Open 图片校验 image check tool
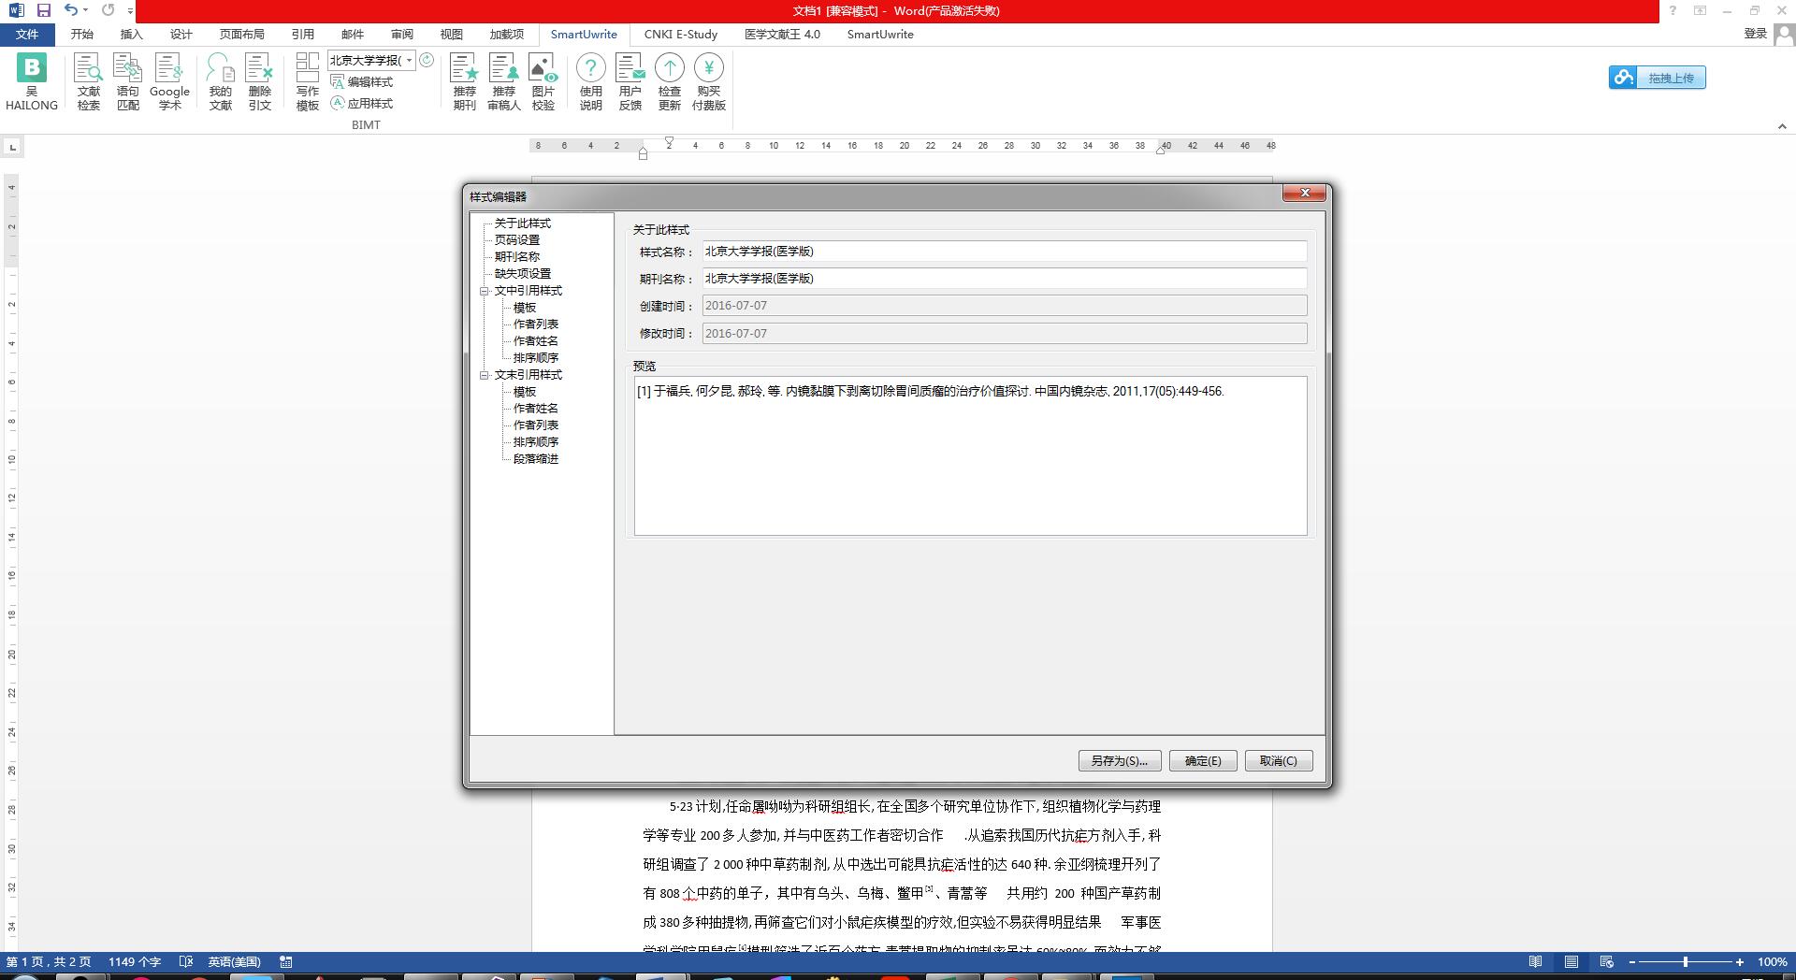The height and width of the screenshot is (980, 1796). tap(543, 82)
